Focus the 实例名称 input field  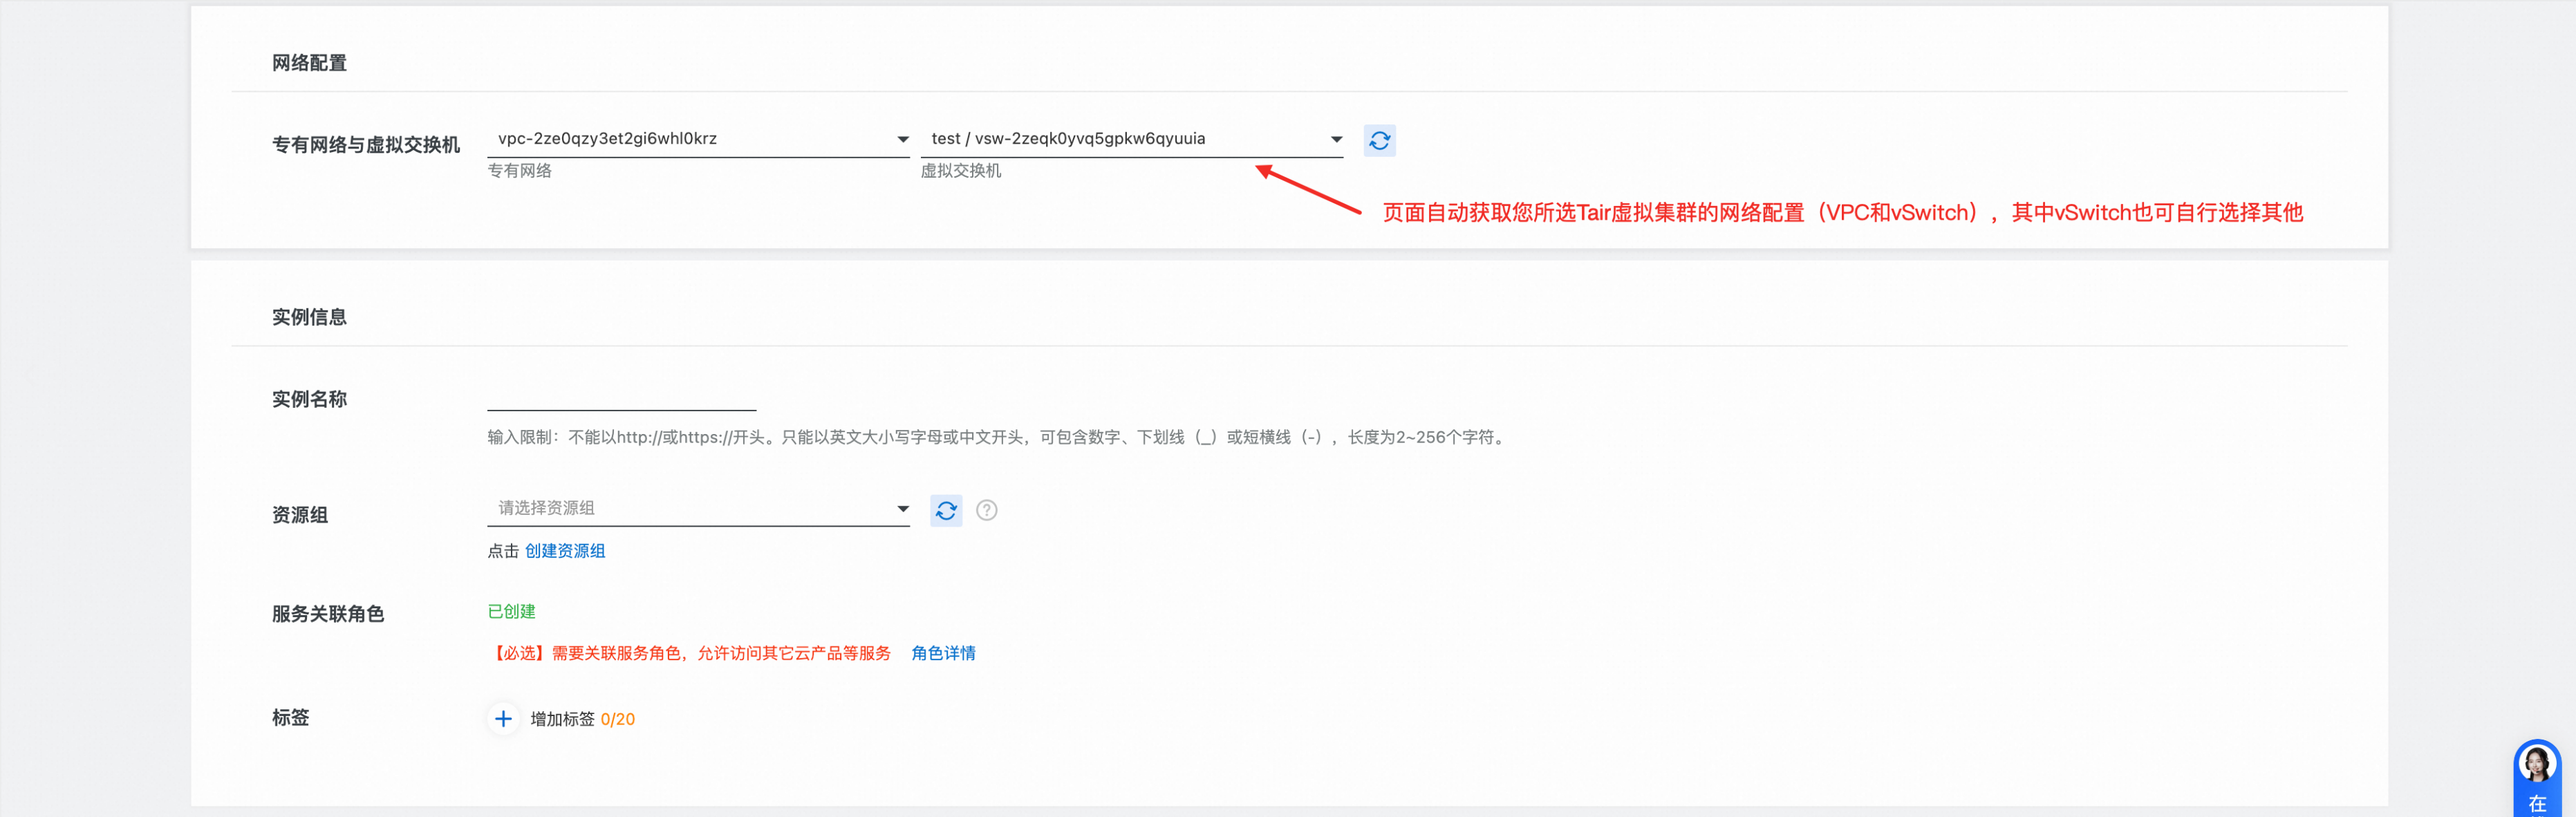(621, 397)
